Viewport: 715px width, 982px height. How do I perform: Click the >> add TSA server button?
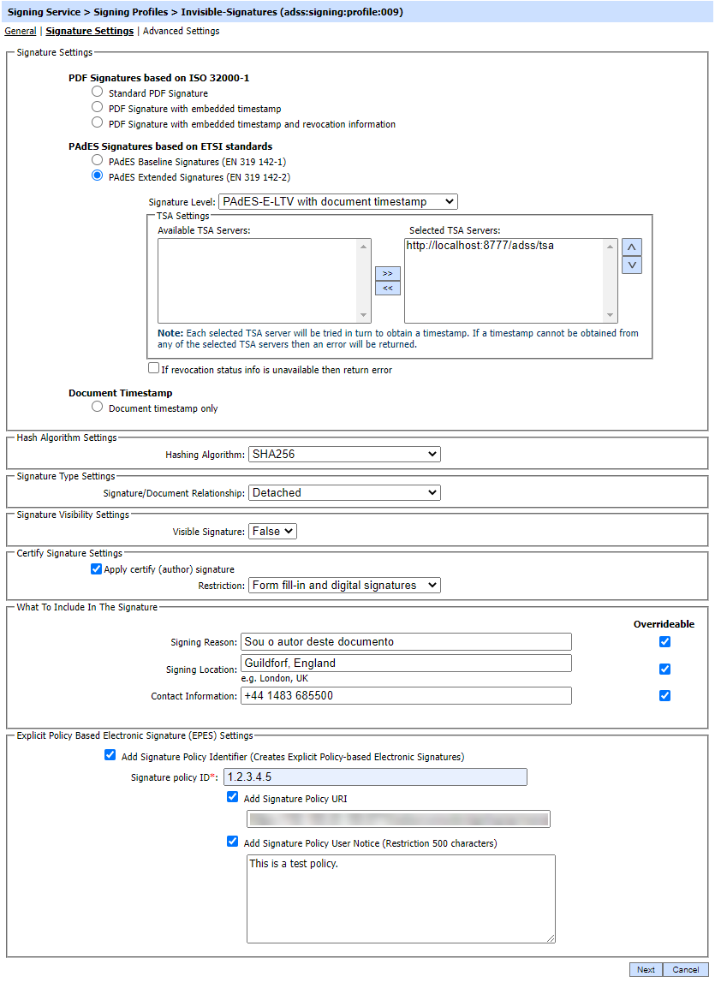tap(387, 273)
